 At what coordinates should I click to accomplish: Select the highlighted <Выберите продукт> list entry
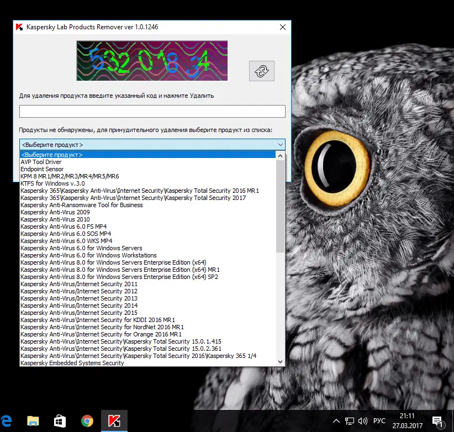click(147, 155)
